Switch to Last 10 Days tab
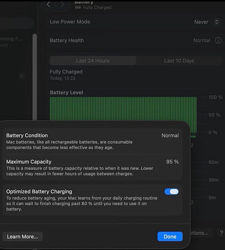 (179, 60)
